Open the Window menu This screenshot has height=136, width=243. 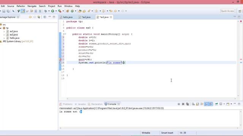click(68, 6)
